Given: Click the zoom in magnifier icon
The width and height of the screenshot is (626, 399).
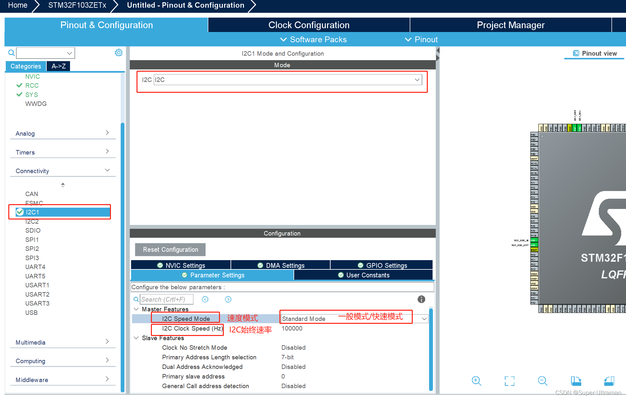Looking at the screenshot, I should point(476,381).
